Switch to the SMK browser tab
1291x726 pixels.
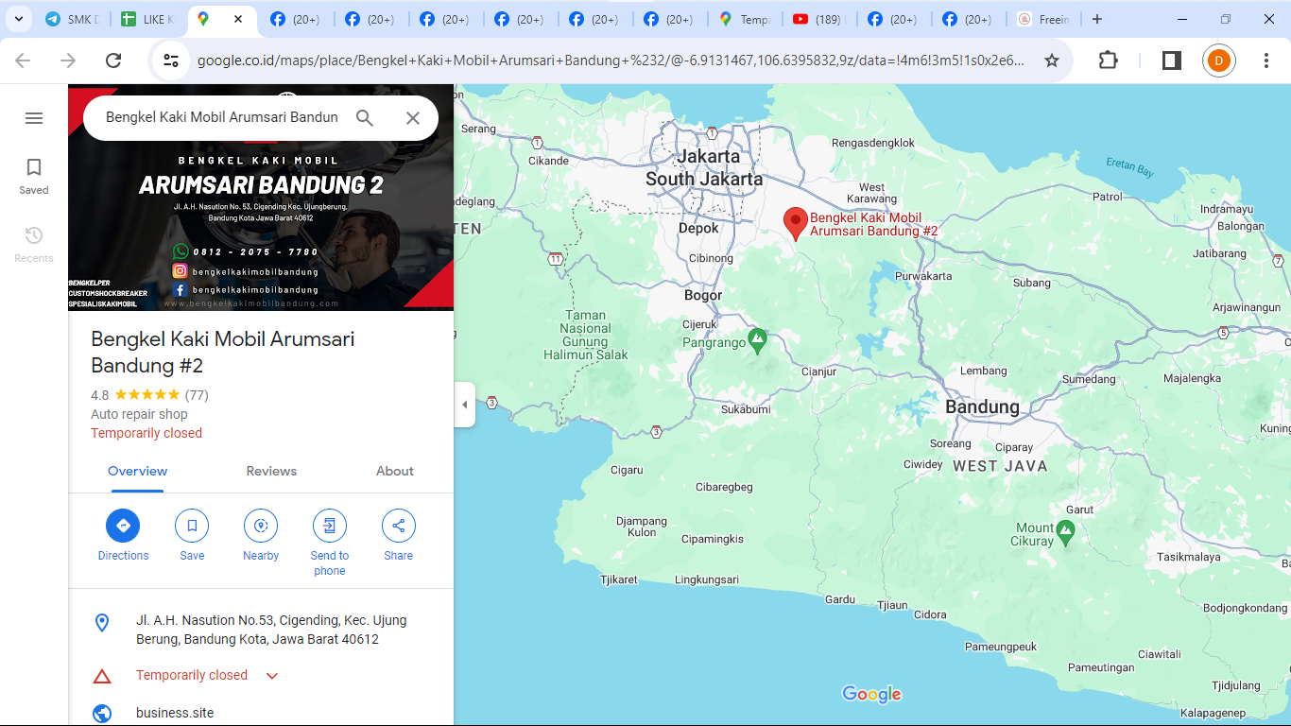coord(71,19)
